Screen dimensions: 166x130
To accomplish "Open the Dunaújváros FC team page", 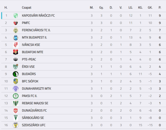I will point(34,110).
